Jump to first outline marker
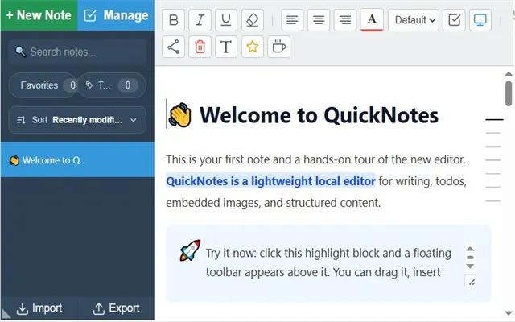This screenshot has height=322, width=515. tap(494, 120)
